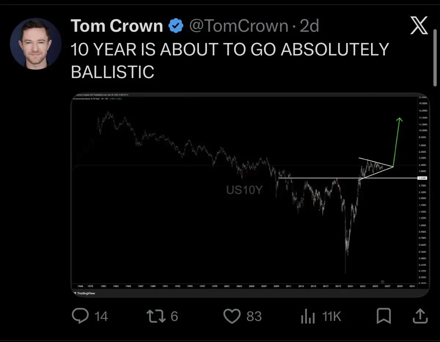Click the 2d timestamp
This screenshot has width=440, height=342.
coord(310,26)
